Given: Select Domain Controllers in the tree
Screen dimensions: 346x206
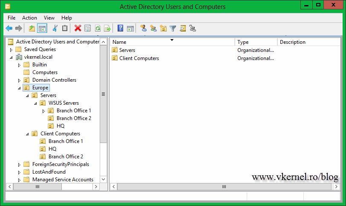Looking at the screenshot, I should click(x=54, y=80).
